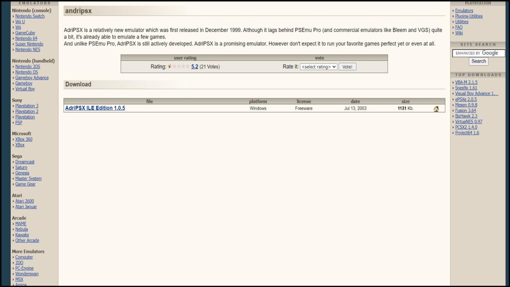This screenshot has height=287, width=510.
Task: Open the Dreamcast emulators page
Action: point(25,162)
